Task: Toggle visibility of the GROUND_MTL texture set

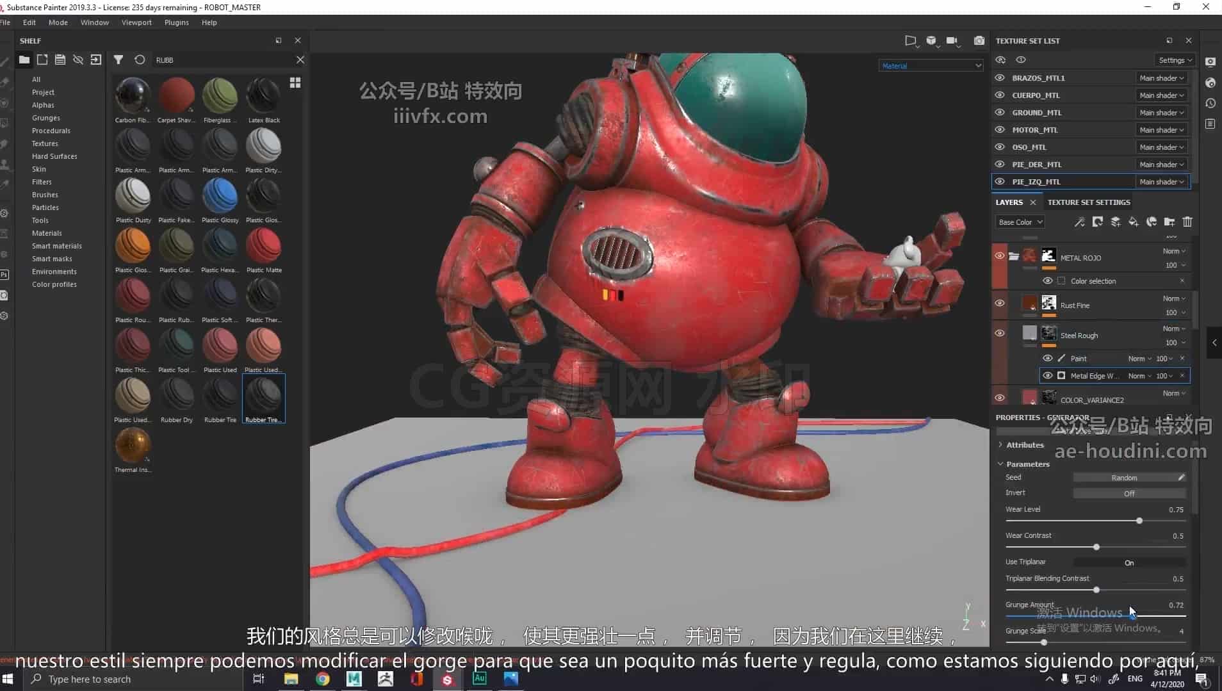Action: [1000, 112]
